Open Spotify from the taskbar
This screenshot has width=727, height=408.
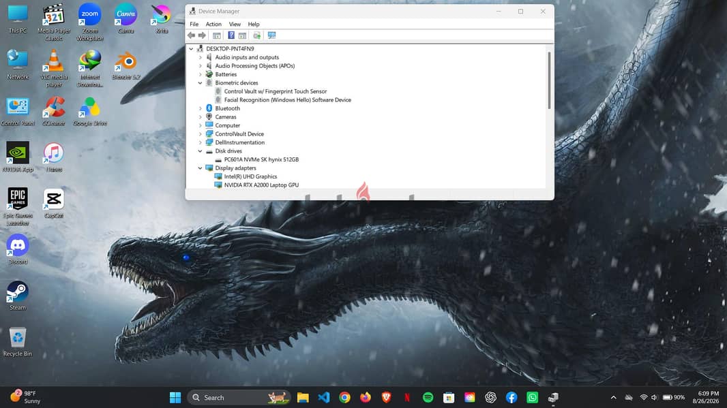click(428, 397)
